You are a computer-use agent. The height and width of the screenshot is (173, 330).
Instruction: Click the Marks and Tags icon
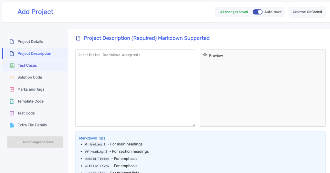click(12, 89)
